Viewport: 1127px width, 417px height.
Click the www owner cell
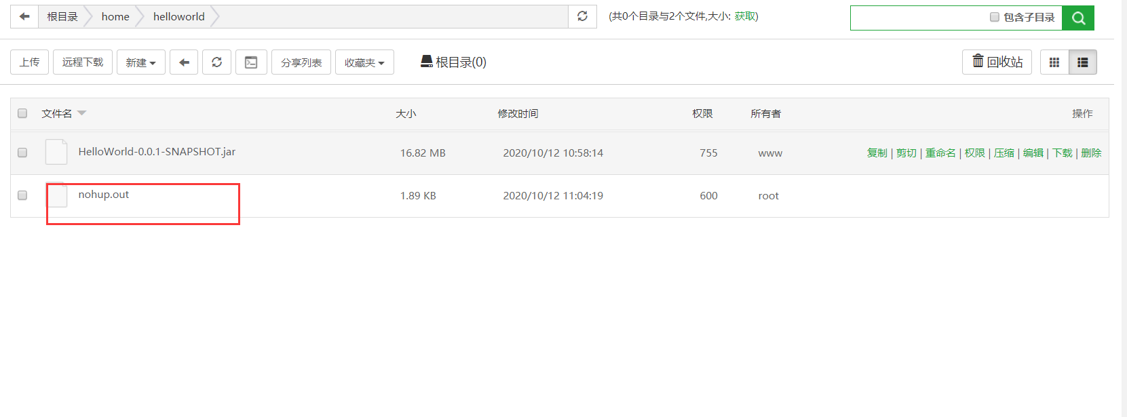[770, 153]
